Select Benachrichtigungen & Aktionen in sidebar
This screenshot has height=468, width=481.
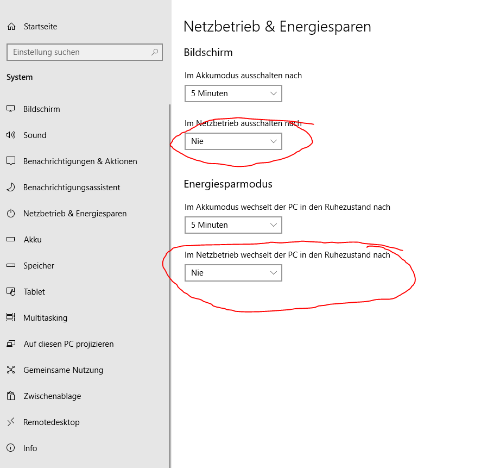click(x=80, y=161)
